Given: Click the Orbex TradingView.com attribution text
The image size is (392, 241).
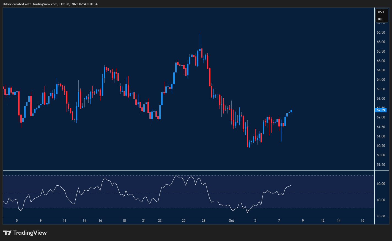Looking at the screenshot, I should click(50, 4).
